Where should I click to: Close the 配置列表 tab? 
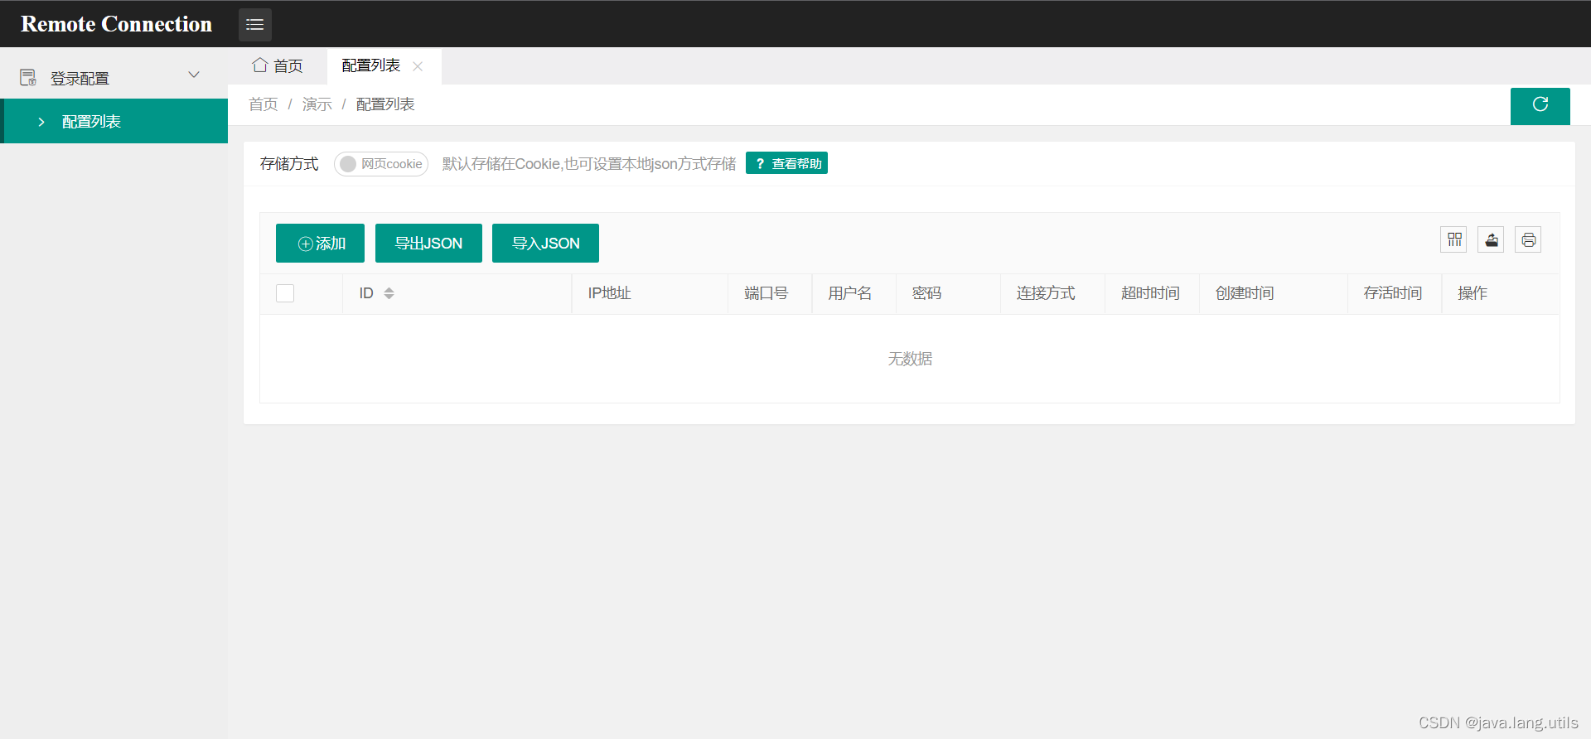tap(418, 66)
